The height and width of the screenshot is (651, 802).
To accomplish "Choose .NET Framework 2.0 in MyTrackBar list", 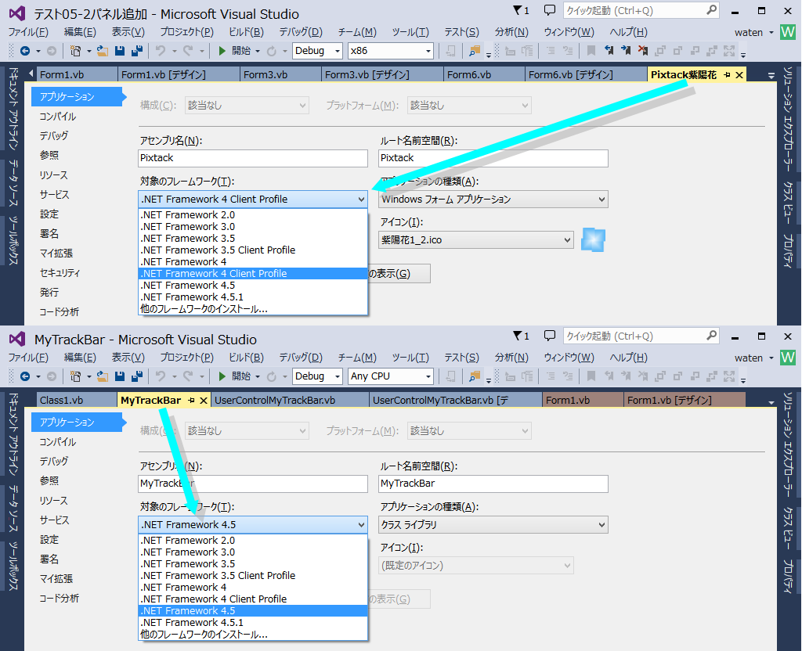I will click(253, 540).
